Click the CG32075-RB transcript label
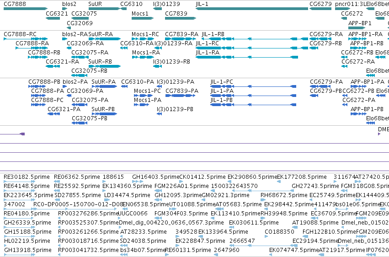Screen dimensions: 389x257 click(x=89, y=71)
